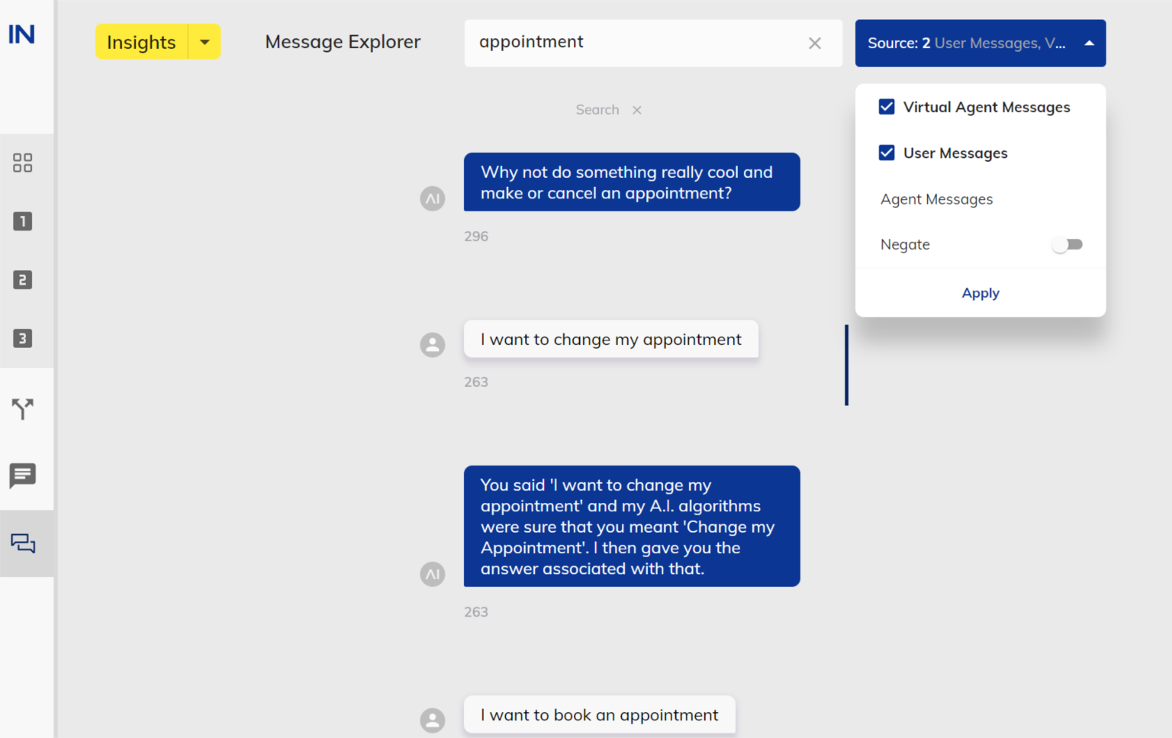1172x738 pixels.
Task: Select sidebar item numbered 3
Action: [22, 338]
